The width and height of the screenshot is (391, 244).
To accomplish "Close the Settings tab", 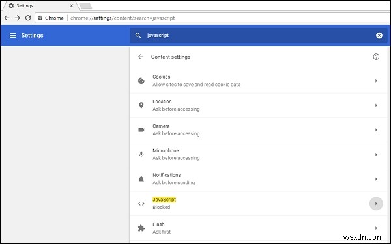I will coord(72,5).
